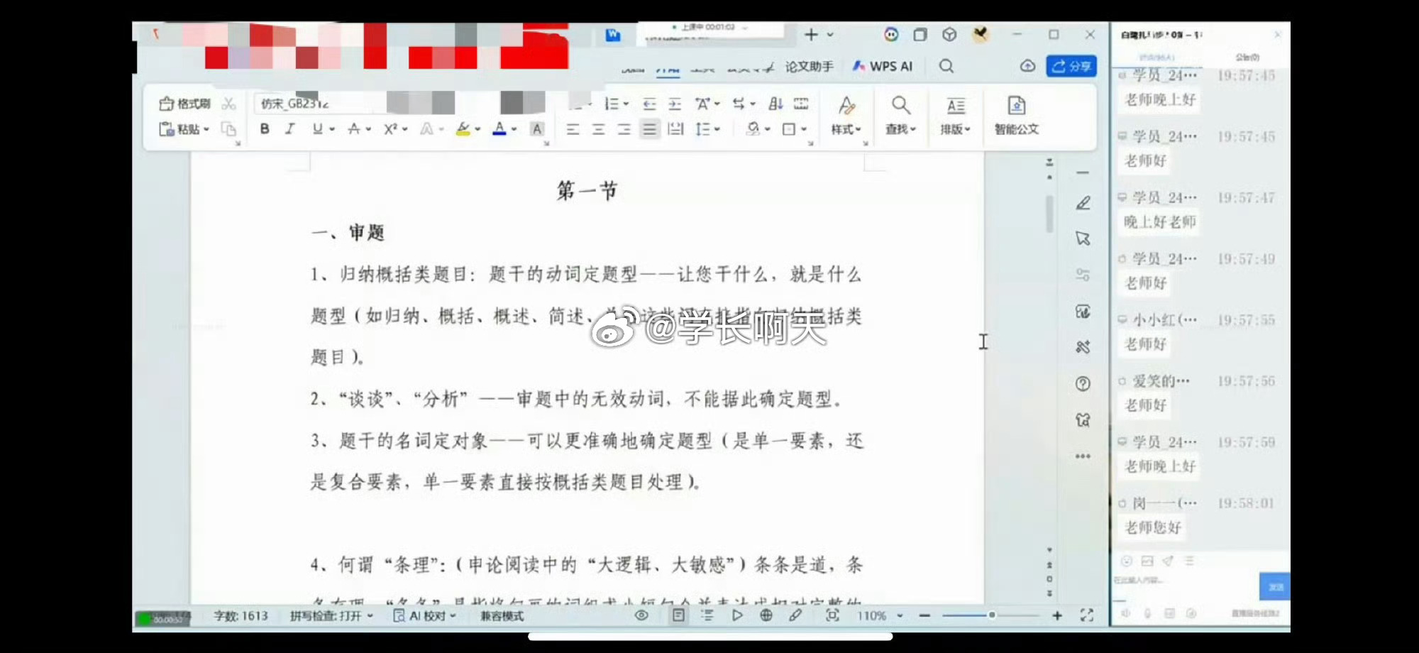
Task: Justify text alignment
Action: pos(649,128)
